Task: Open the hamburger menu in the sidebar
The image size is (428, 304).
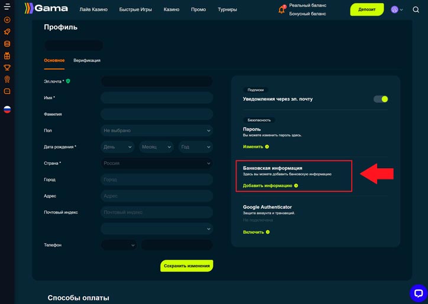Action: 7,8
